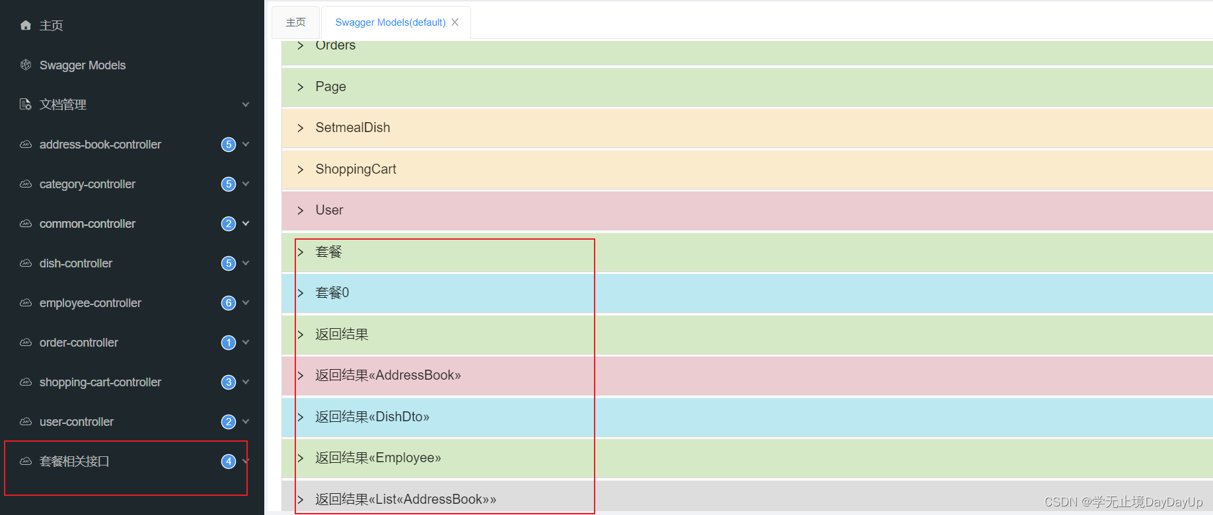Open address-book-controller menu item
This screenshot has height=515, width=1213.
coord(132,144)
